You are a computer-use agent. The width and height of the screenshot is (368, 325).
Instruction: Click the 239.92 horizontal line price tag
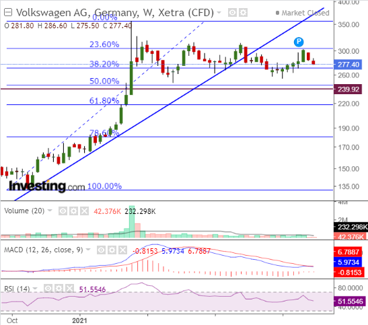click(348, 89)
